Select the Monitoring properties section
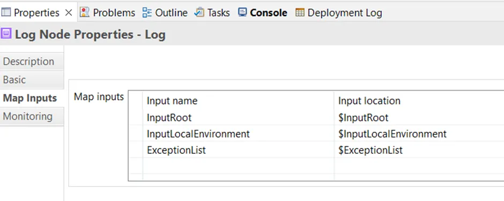 (32, 116)
